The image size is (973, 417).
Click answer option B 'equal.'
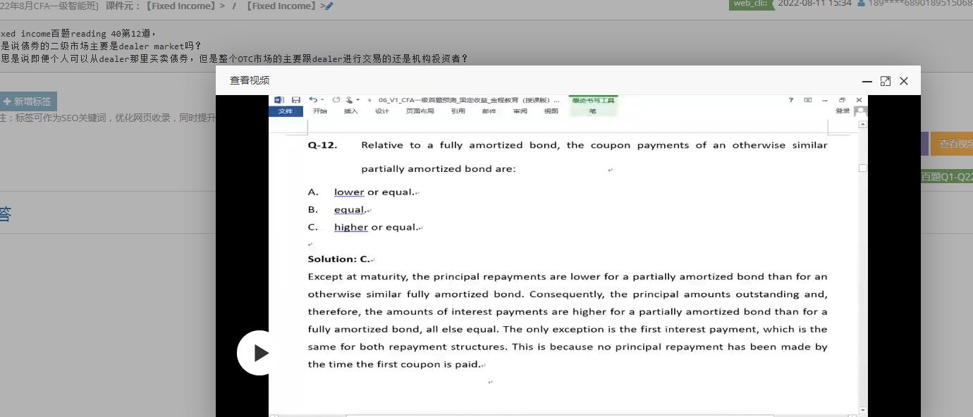click(x=350, y=209)
